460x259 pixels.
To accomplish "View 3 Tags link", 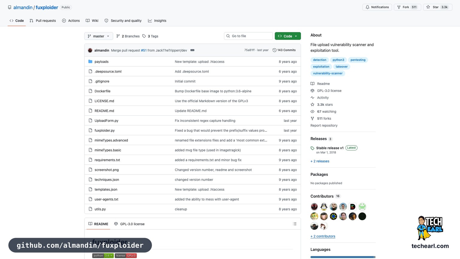I will (x=150, y=36).
